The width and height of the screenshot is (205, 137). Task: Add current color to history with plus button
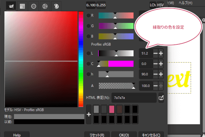click(89, 114)
